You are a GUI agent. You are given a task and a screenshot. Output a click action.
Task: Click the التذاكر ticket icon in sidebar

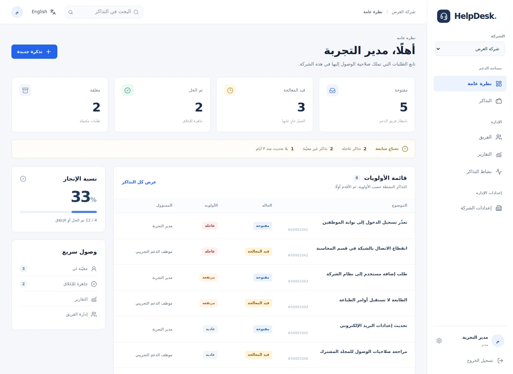tap(499, 101)
